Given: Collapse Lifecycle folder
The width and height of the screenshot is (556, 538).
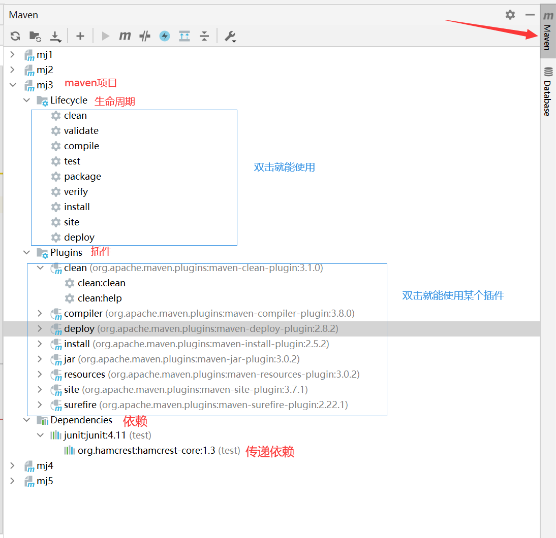Looking at the screenshot, I should pyautogui.click(x=26, y=100).
